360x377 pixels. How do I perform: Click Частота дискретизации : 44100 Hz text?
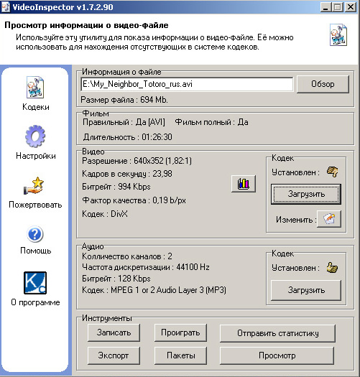(146, 267)
